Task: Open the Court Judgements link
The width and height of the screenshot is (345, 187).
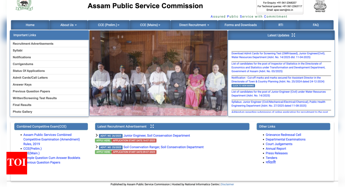Action: (279, 144)
